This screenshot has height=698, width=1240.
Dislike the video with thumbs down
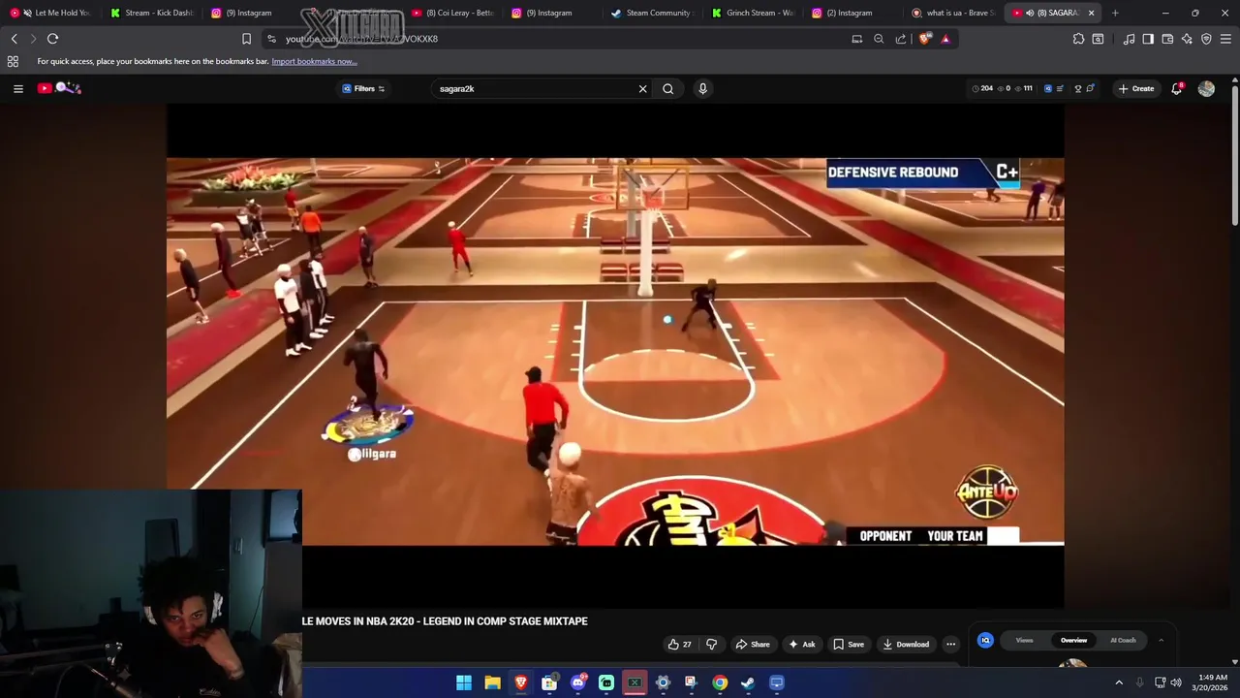pyautogui.click(x=712, y=644)
